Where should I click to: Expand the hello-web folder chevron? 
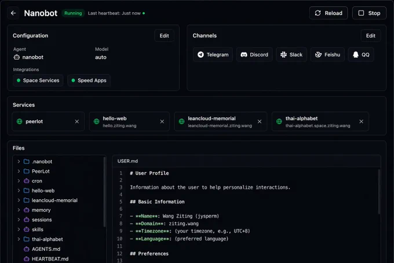(x=19, y=191)
